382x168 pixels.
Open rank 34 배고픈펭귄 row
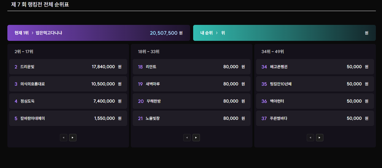point(315,67)
